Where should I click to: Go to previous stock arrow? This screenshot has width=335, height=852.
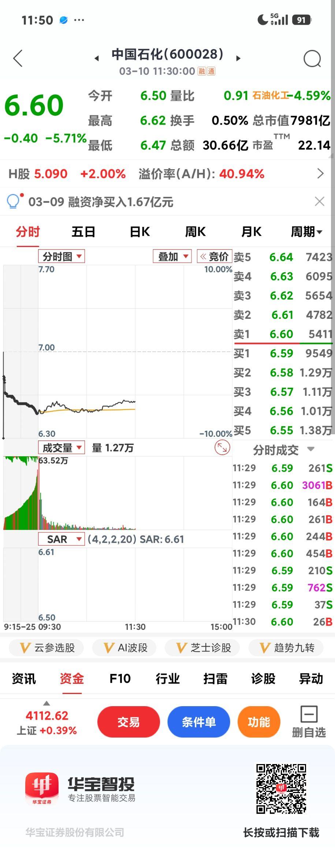(97, 58)
